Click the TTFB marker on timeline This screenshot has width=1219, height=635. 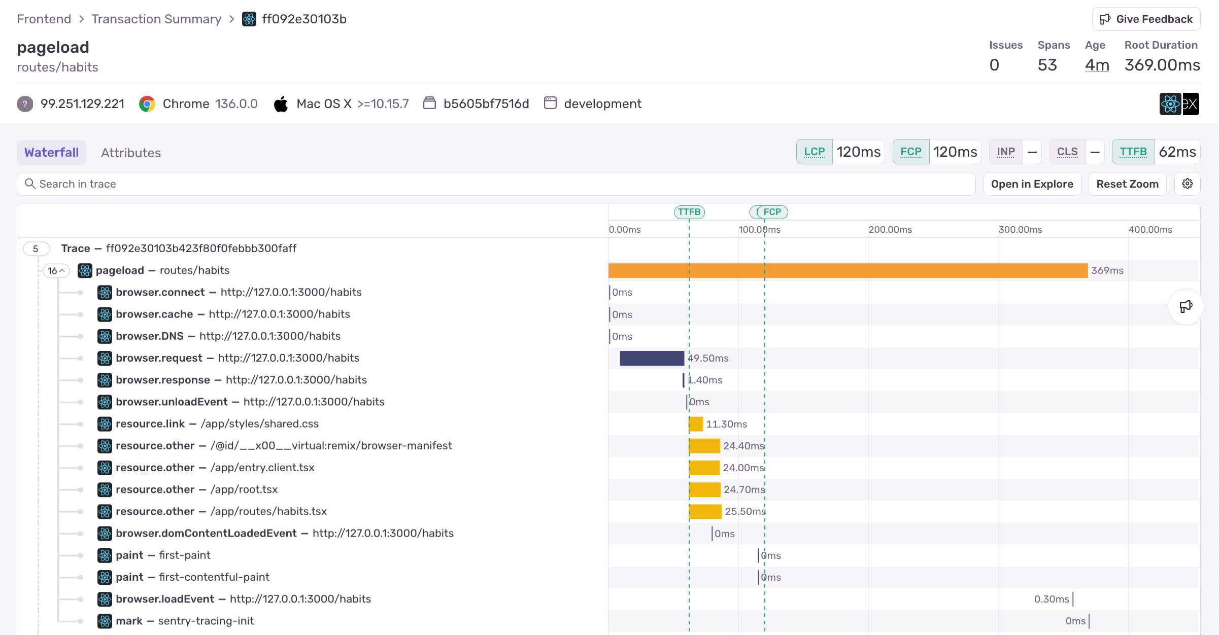[x=689, y=212]
